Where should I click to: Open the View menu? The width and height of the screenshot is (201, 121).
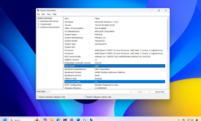pos(49,14)
